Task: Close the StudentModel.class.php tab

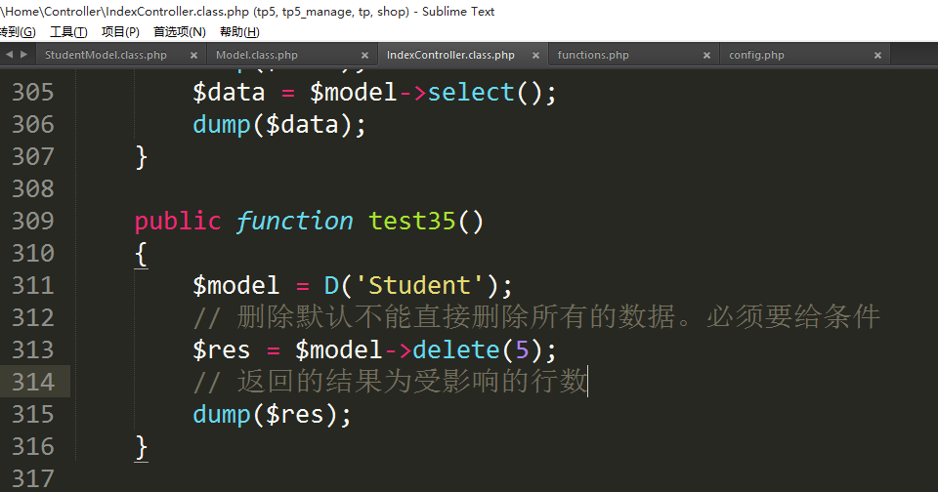Action: (x=193, y=56)
